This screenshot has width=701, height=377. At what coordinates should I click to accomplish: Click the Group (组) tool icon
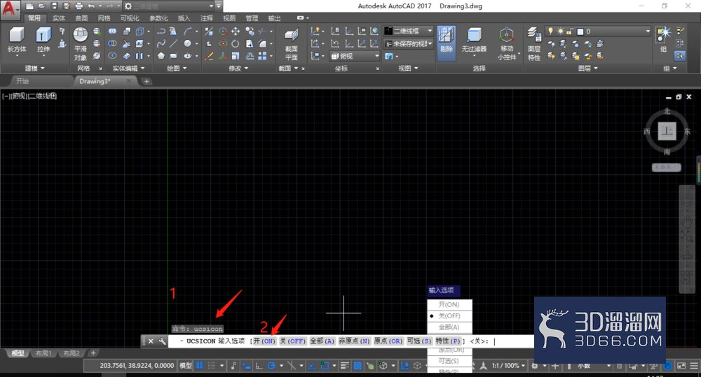[663, 34]
